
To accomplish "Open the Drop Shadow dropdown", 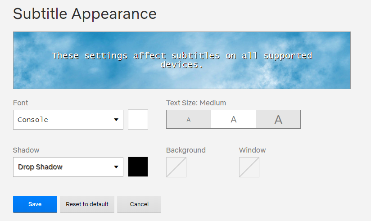I will click(x=63, y=167).
